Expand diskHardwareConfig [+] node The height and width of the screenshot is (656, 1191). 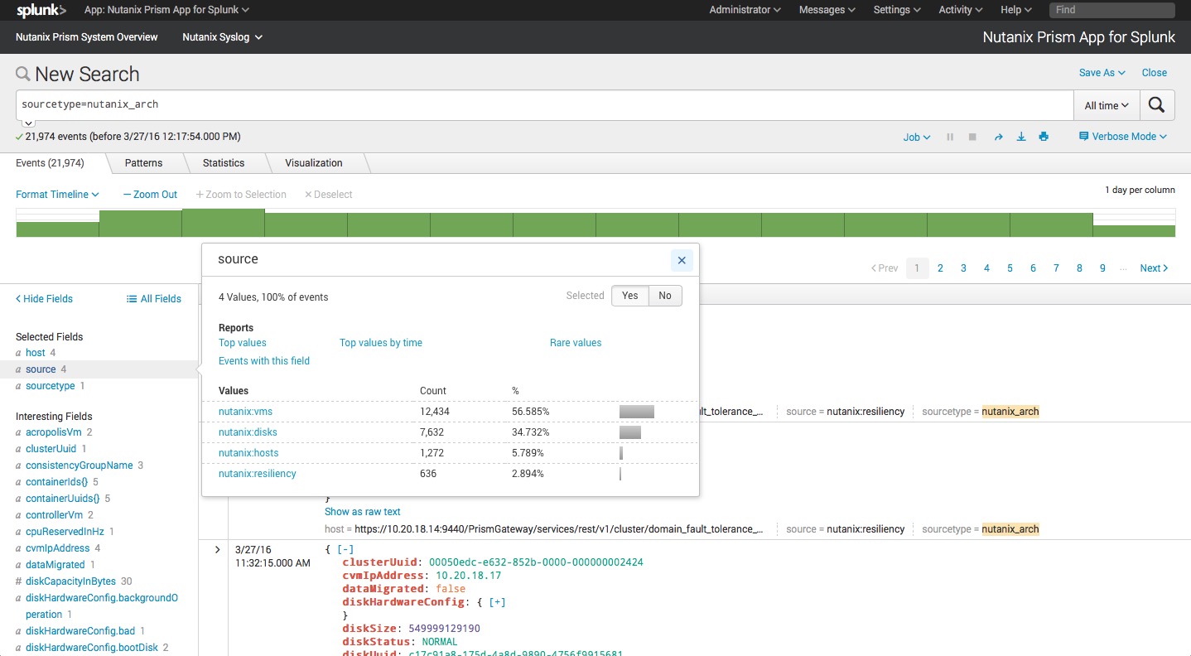tap(499, 602)
